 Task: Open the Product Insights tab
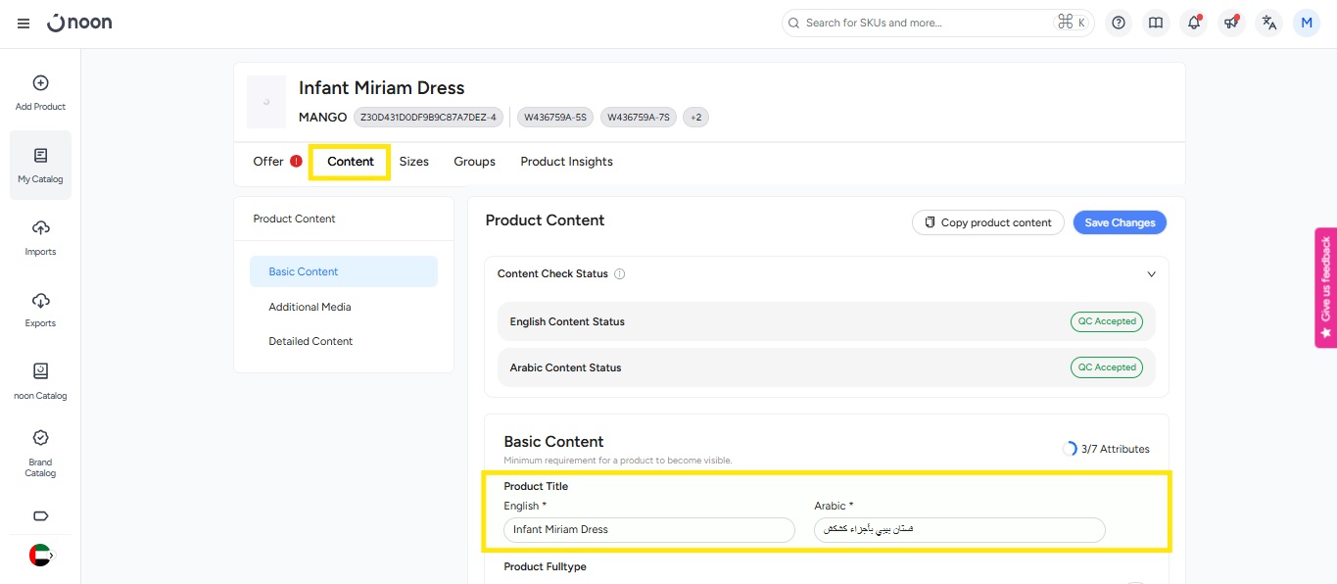click(x=566, y=162)
